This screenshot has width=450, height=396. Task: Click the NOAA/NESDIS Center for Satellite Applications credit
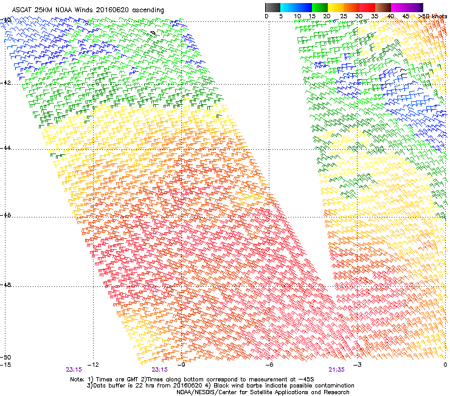[263, 392]
